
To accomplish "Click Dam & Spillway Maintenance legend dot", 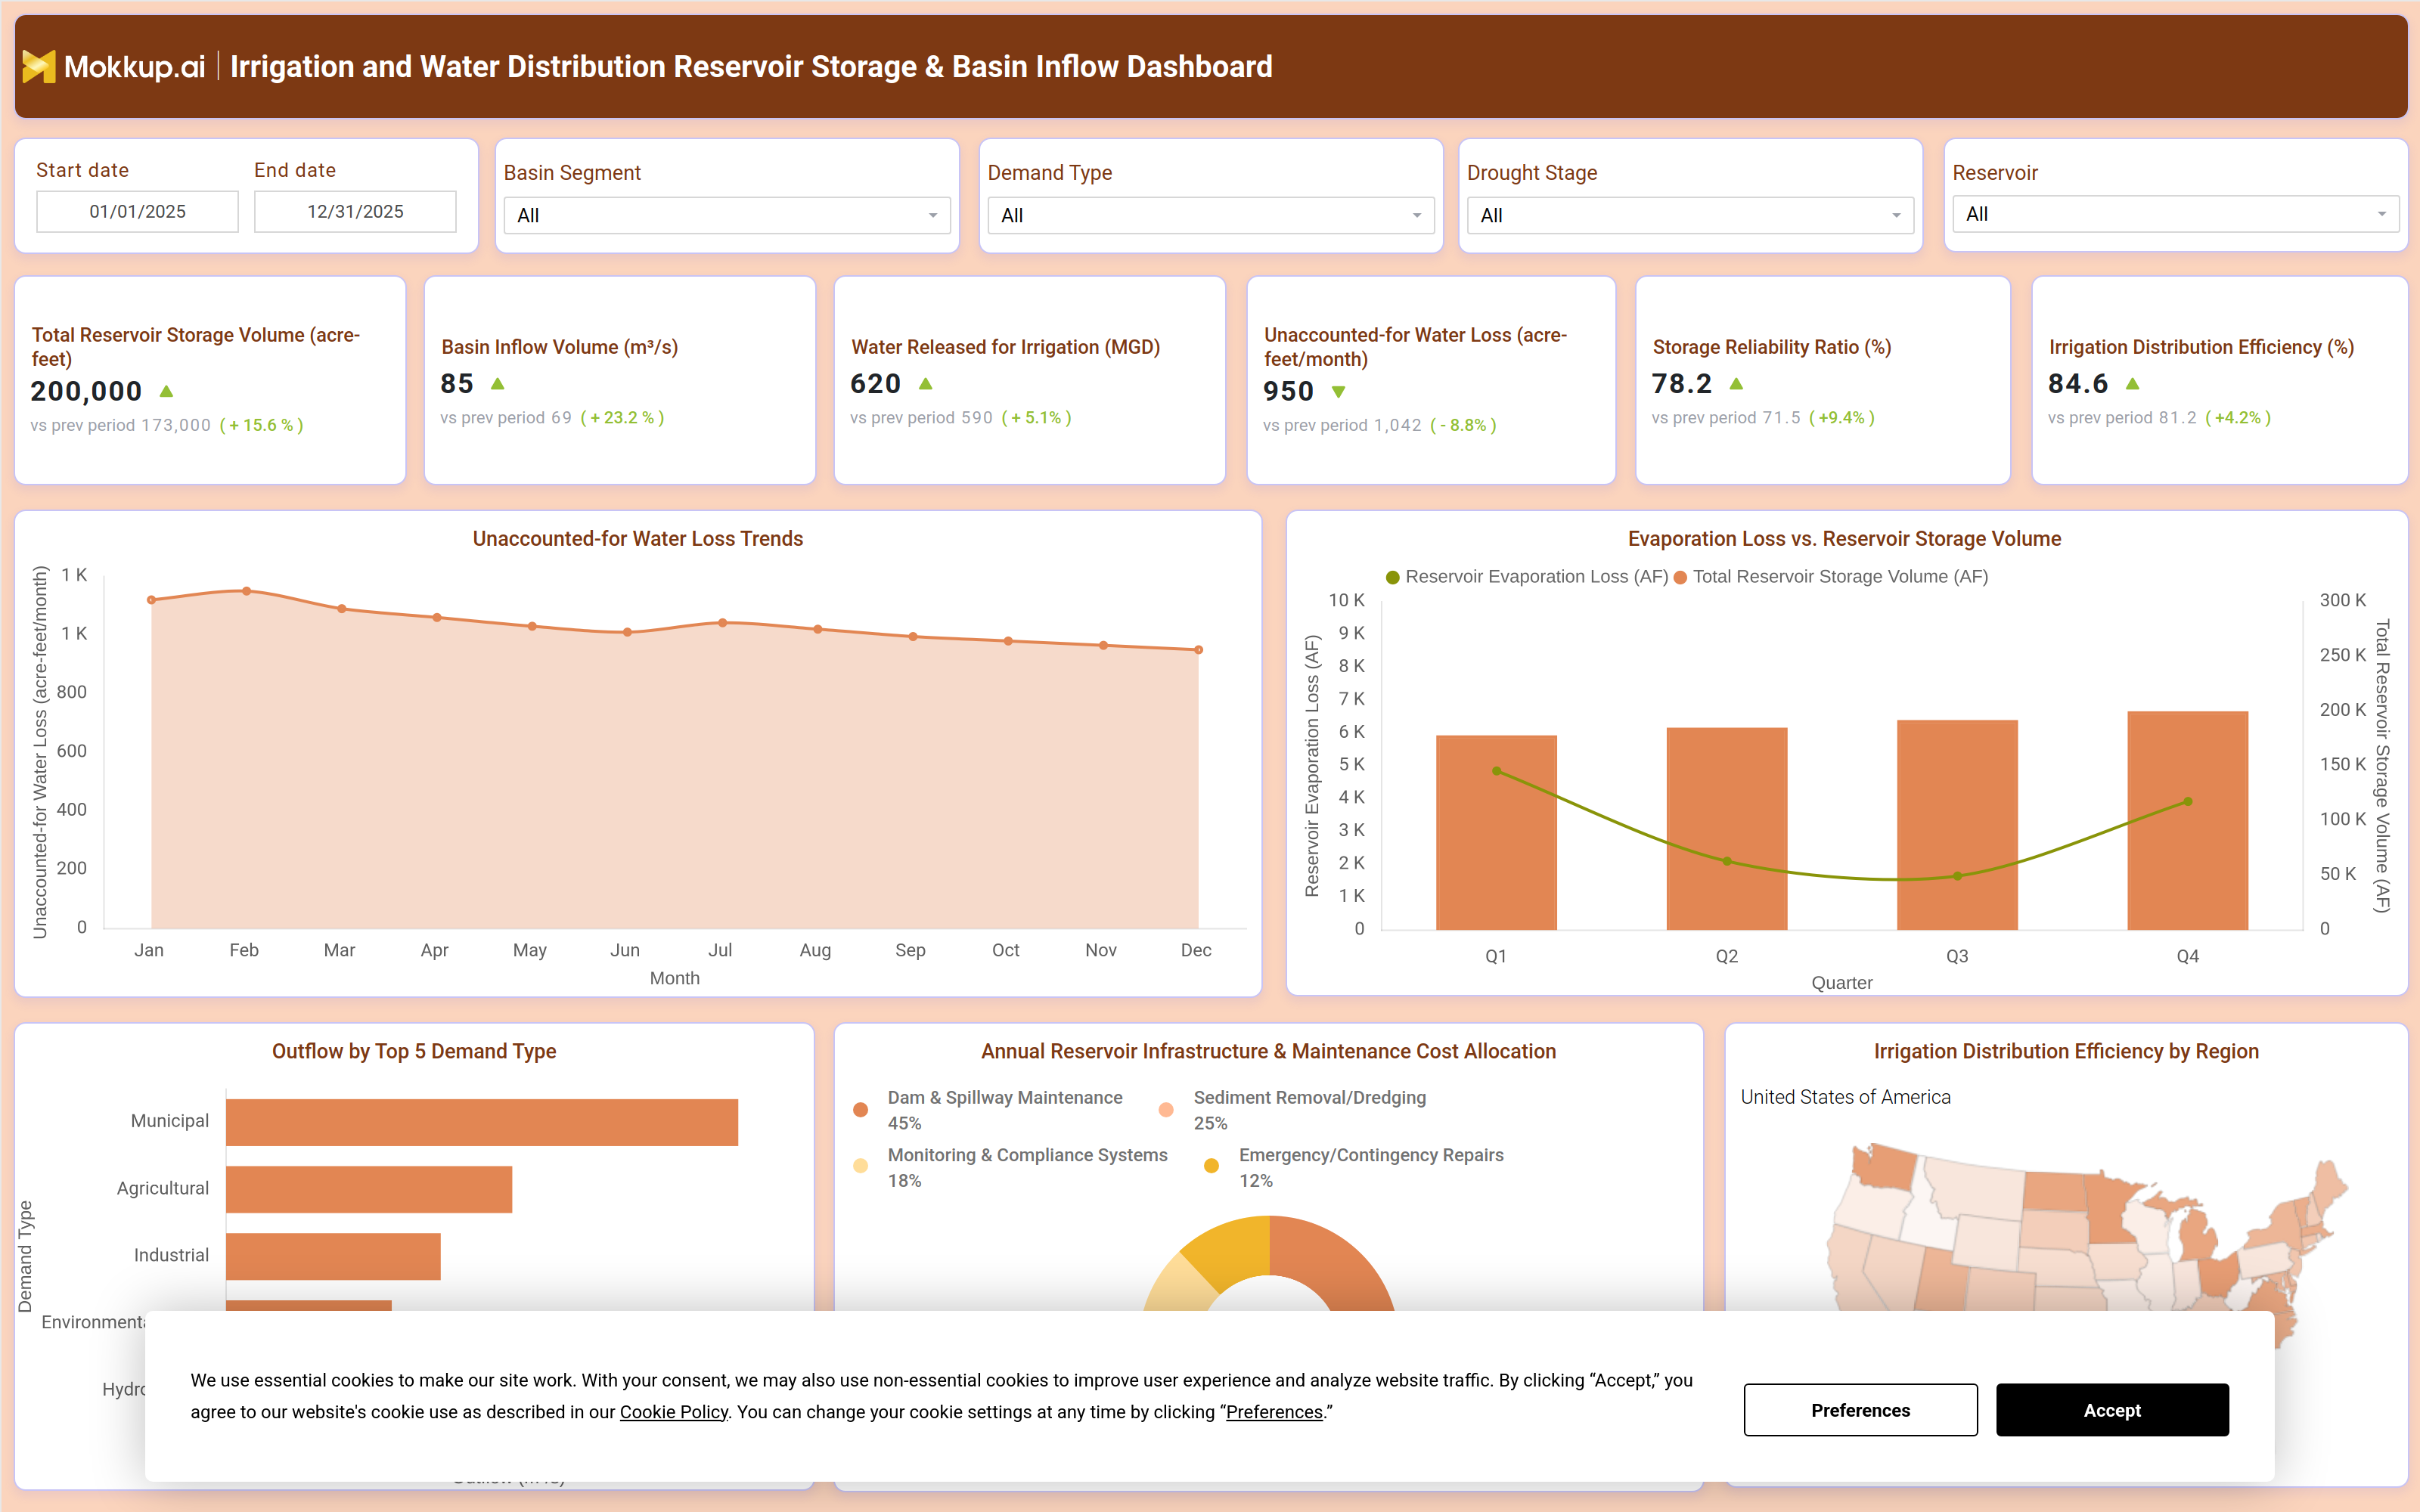I will click(860, 1109).
